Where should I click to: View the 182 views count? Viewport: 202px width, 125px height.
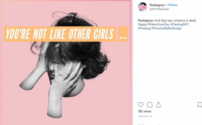pos(145,111)
